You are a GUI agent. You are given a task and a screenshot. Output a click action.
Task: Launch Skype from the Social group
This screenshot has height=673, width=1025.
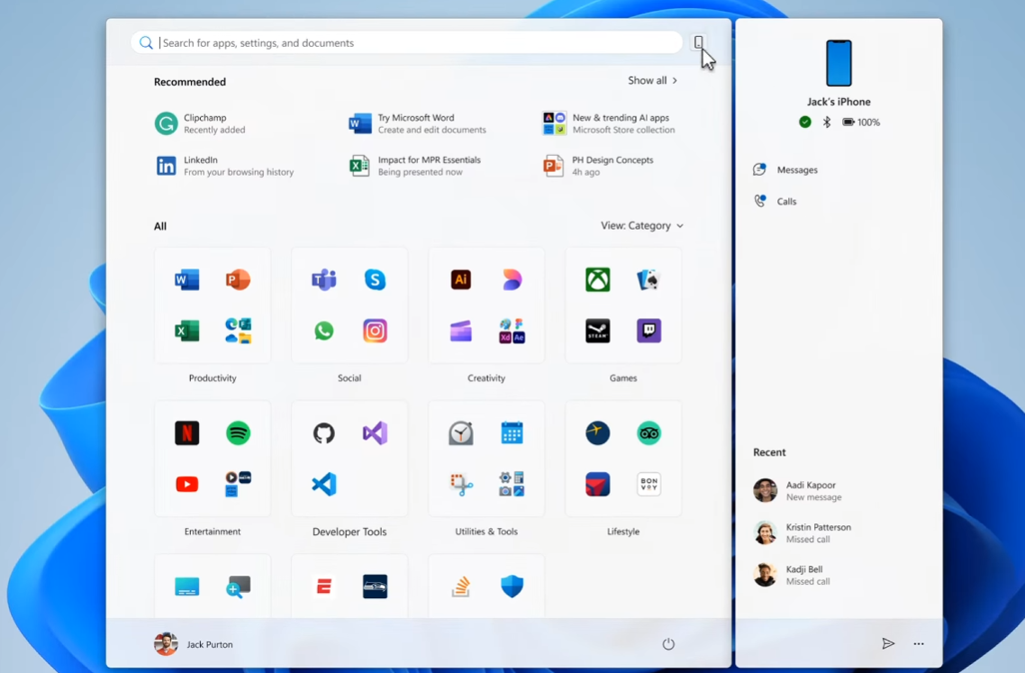point(375,280)
